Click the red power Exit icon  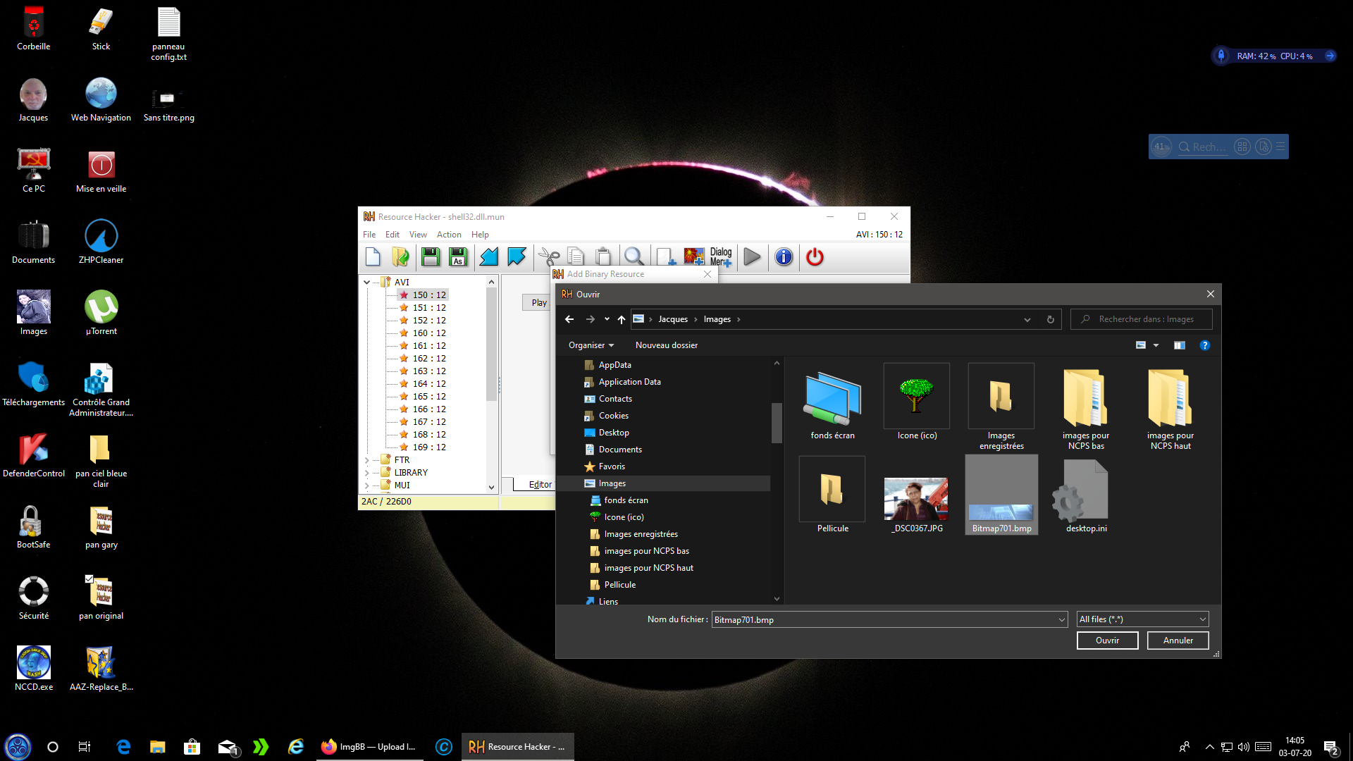point(815,257)
